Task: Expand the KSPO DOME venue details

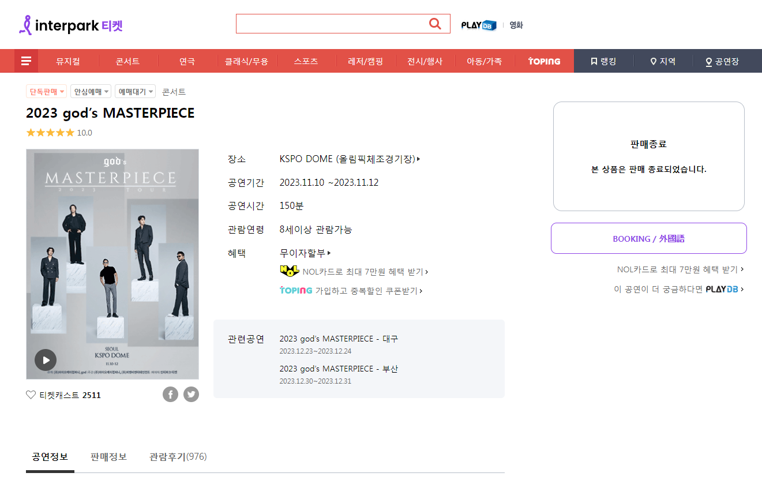Action: tap(350, 159)
